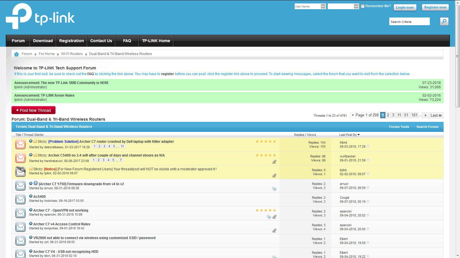Open TP-LINK forum Rules announcement
The width and height of the screenshot is (460, 258).
[57, 95]
